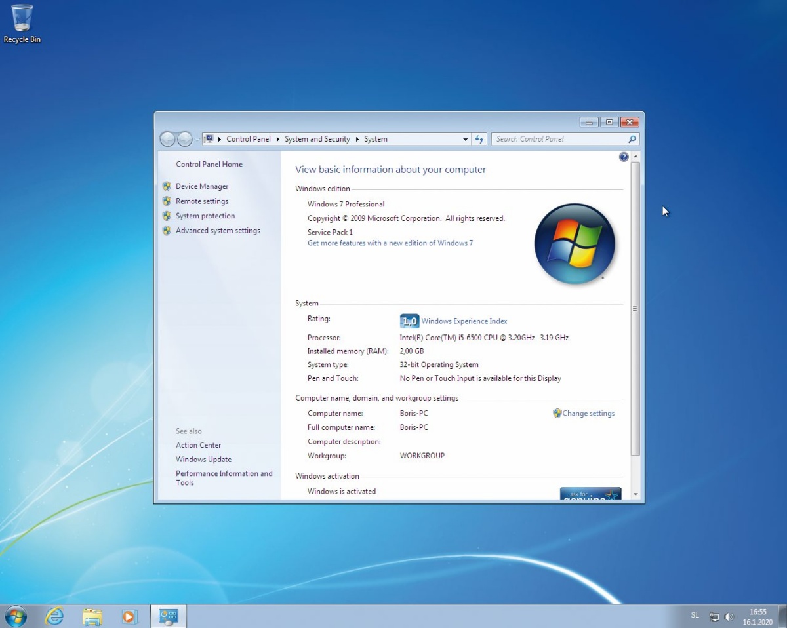This screenshot has height=628, width=787.
Task: Click the volume speaker icon in the tray
Action: coord(729,617)
